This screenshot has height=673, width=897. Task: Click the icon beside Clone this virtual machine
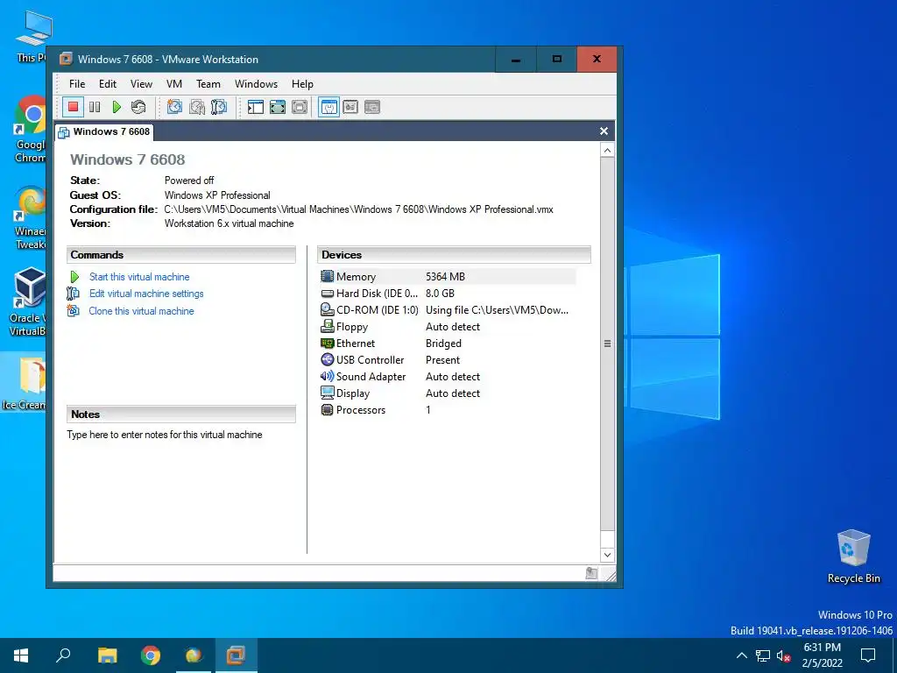click(x=74, y=311)
